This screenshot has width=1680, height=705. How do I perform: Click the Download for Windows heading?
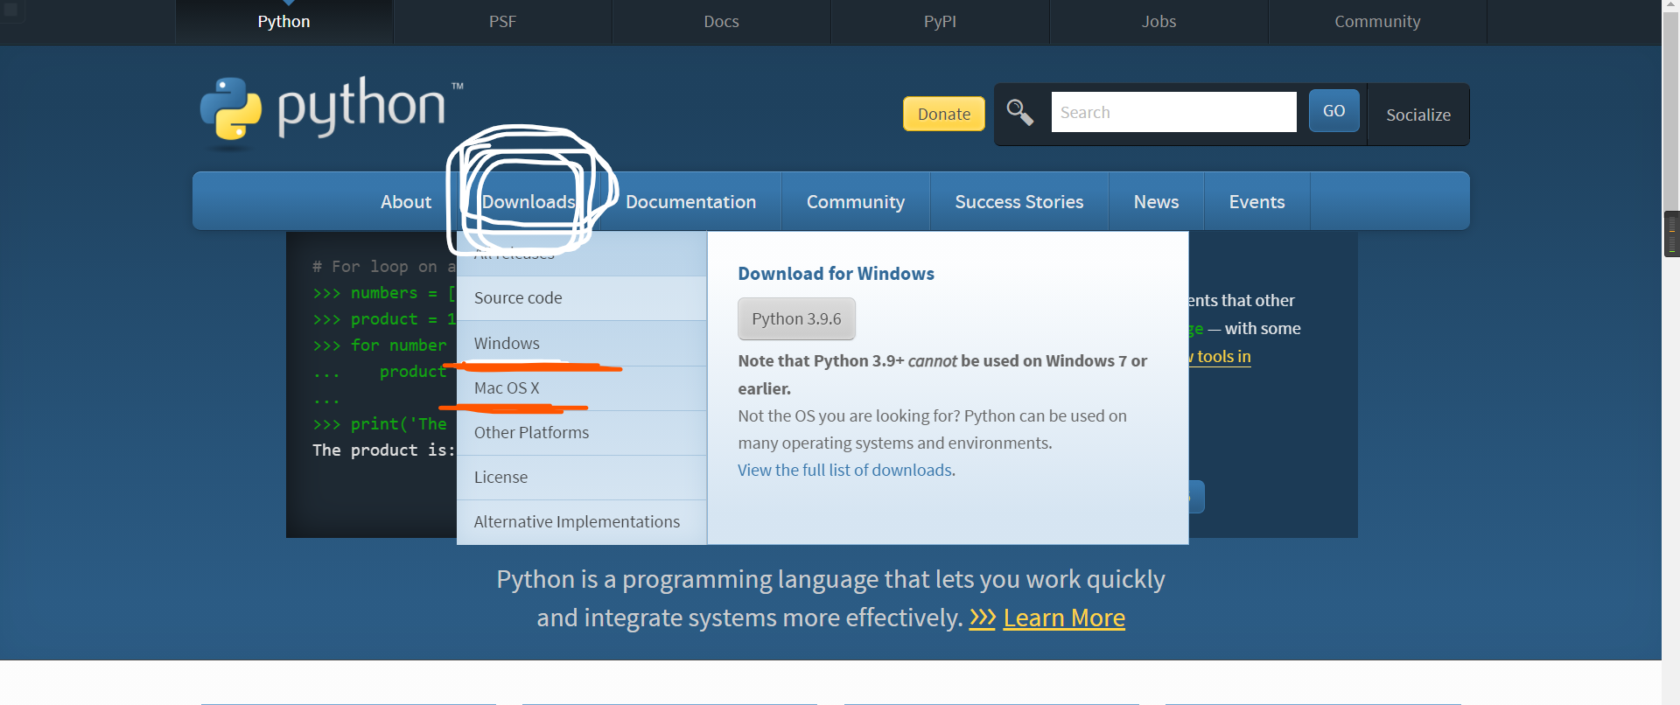[836, 274]
